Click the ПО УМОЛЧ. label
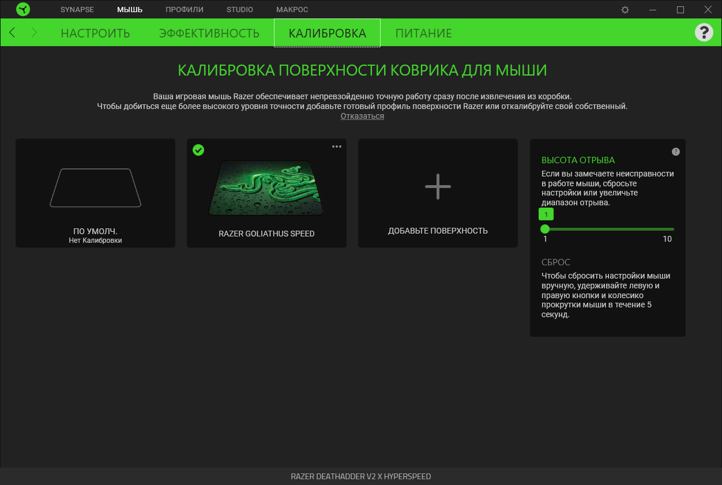 click(95, 231)
